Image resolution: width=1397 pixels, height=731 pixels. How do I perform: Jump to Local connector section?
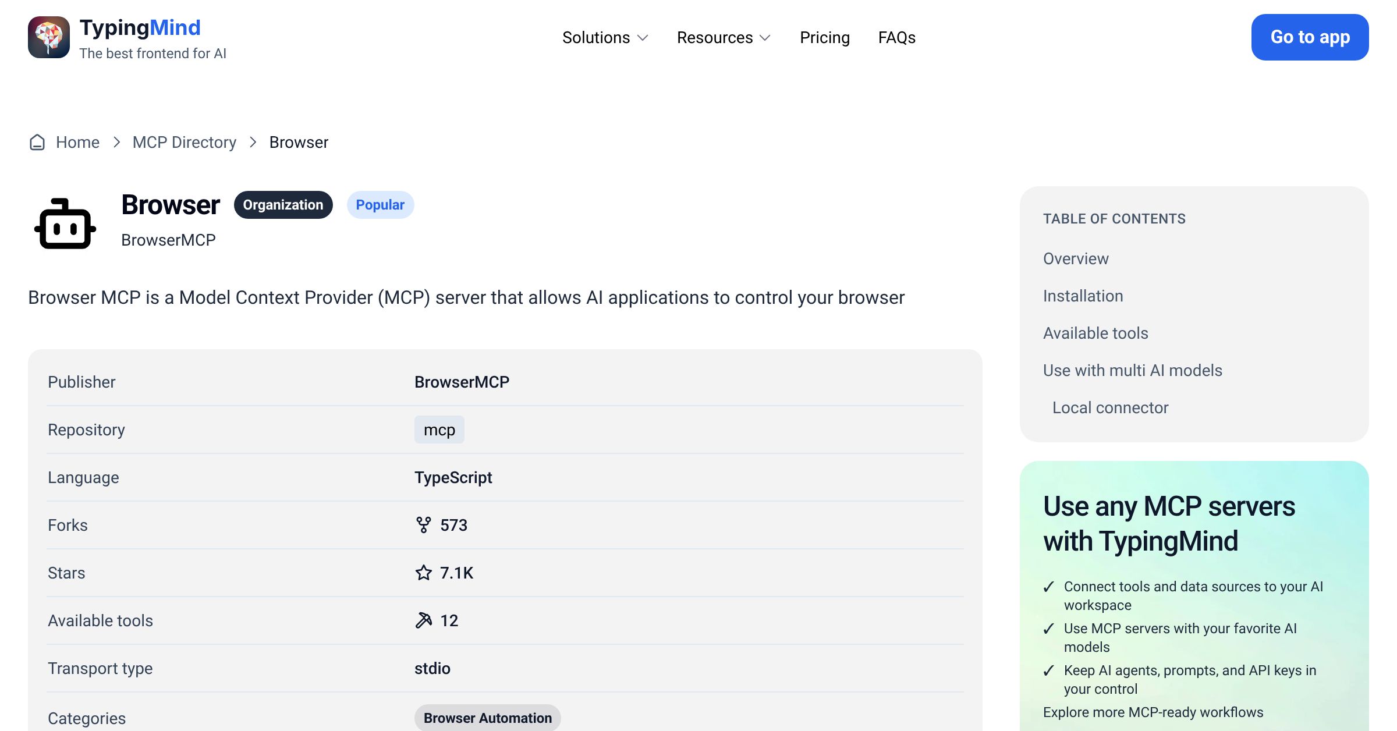click(x=1110, y=407)
